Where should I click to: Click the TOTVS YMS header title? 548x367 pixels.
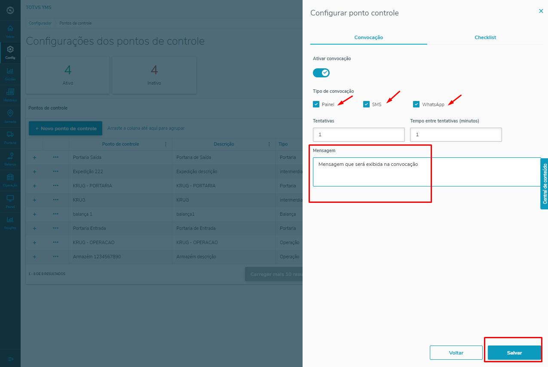(x=39, y=8)
